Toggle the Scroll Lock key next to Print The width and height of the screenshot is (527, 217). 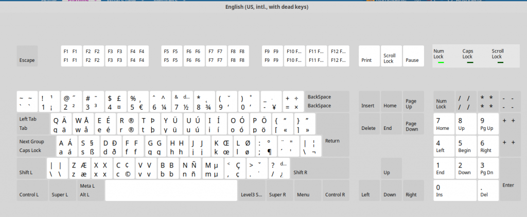click(x=391, y=56)
